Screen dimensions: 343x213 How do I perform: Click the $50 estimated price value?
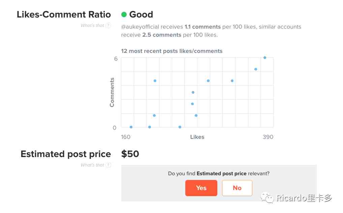click(130, 154)
